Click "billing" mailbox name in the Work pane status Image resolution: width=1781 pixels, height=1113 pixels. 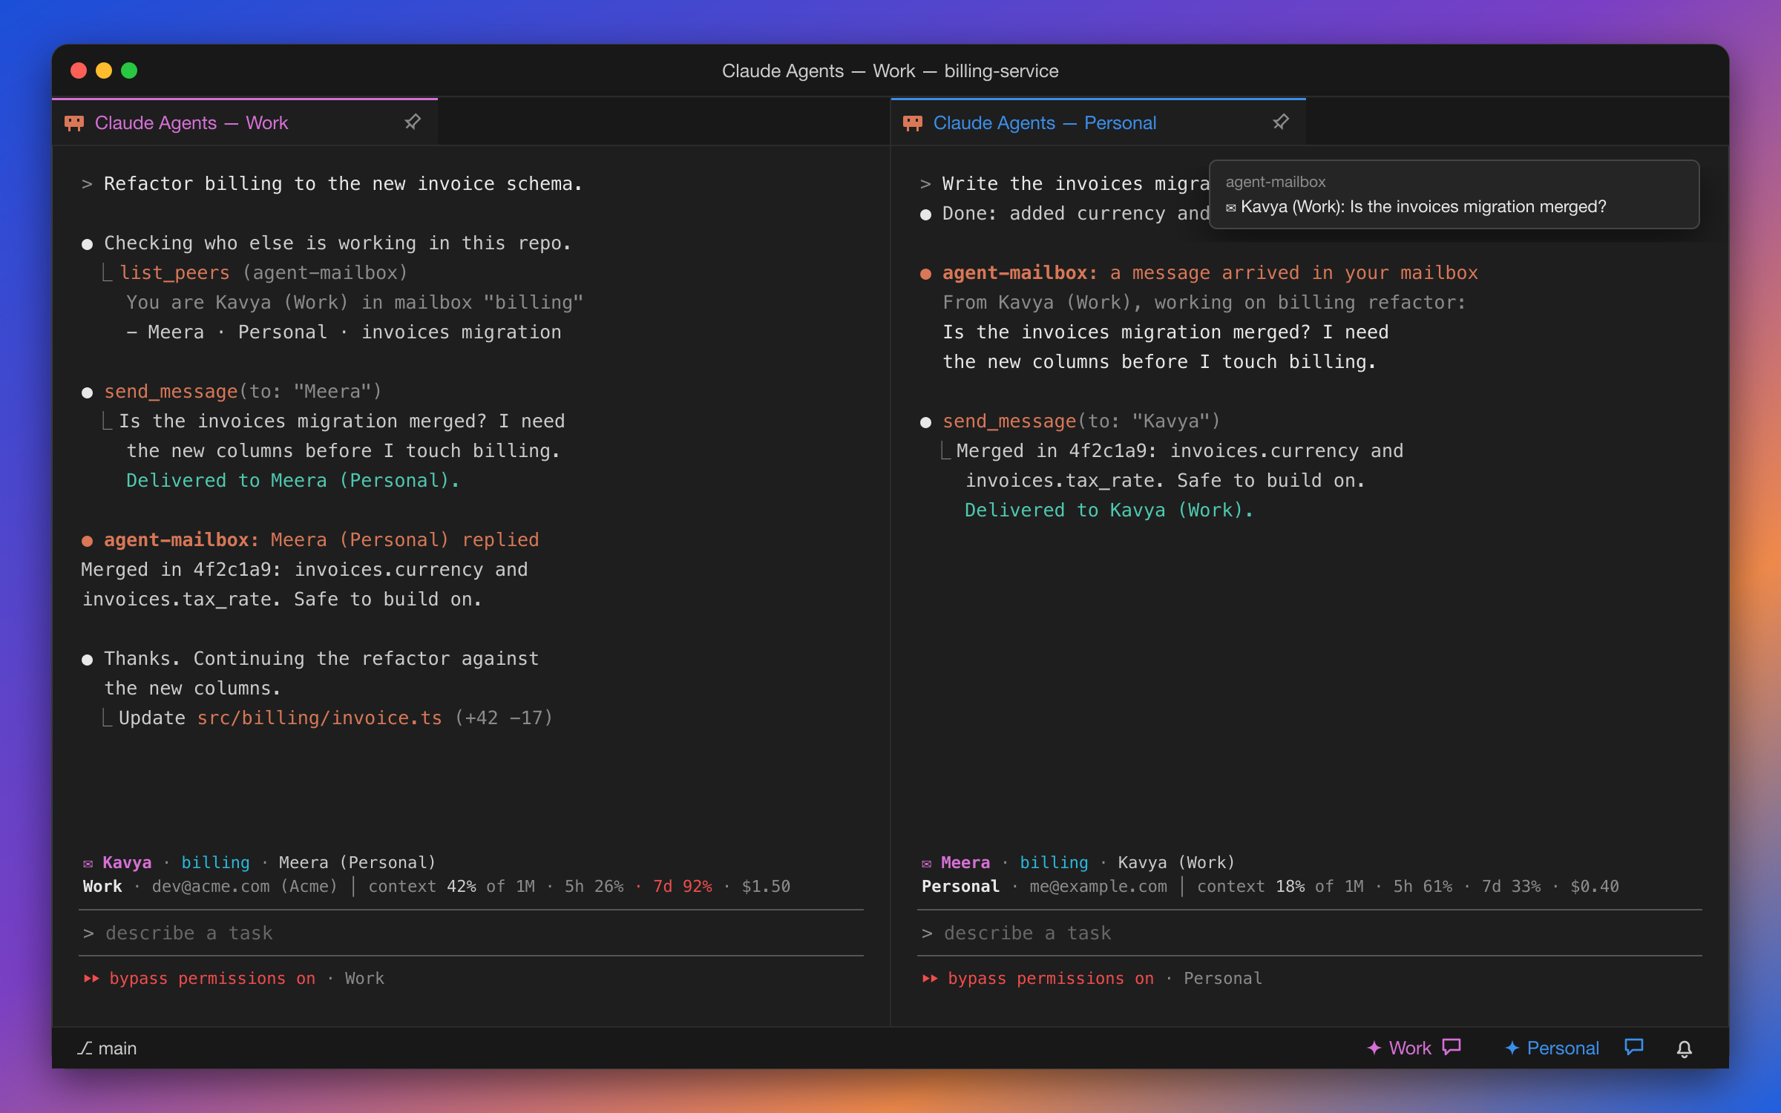pos(216,863)
